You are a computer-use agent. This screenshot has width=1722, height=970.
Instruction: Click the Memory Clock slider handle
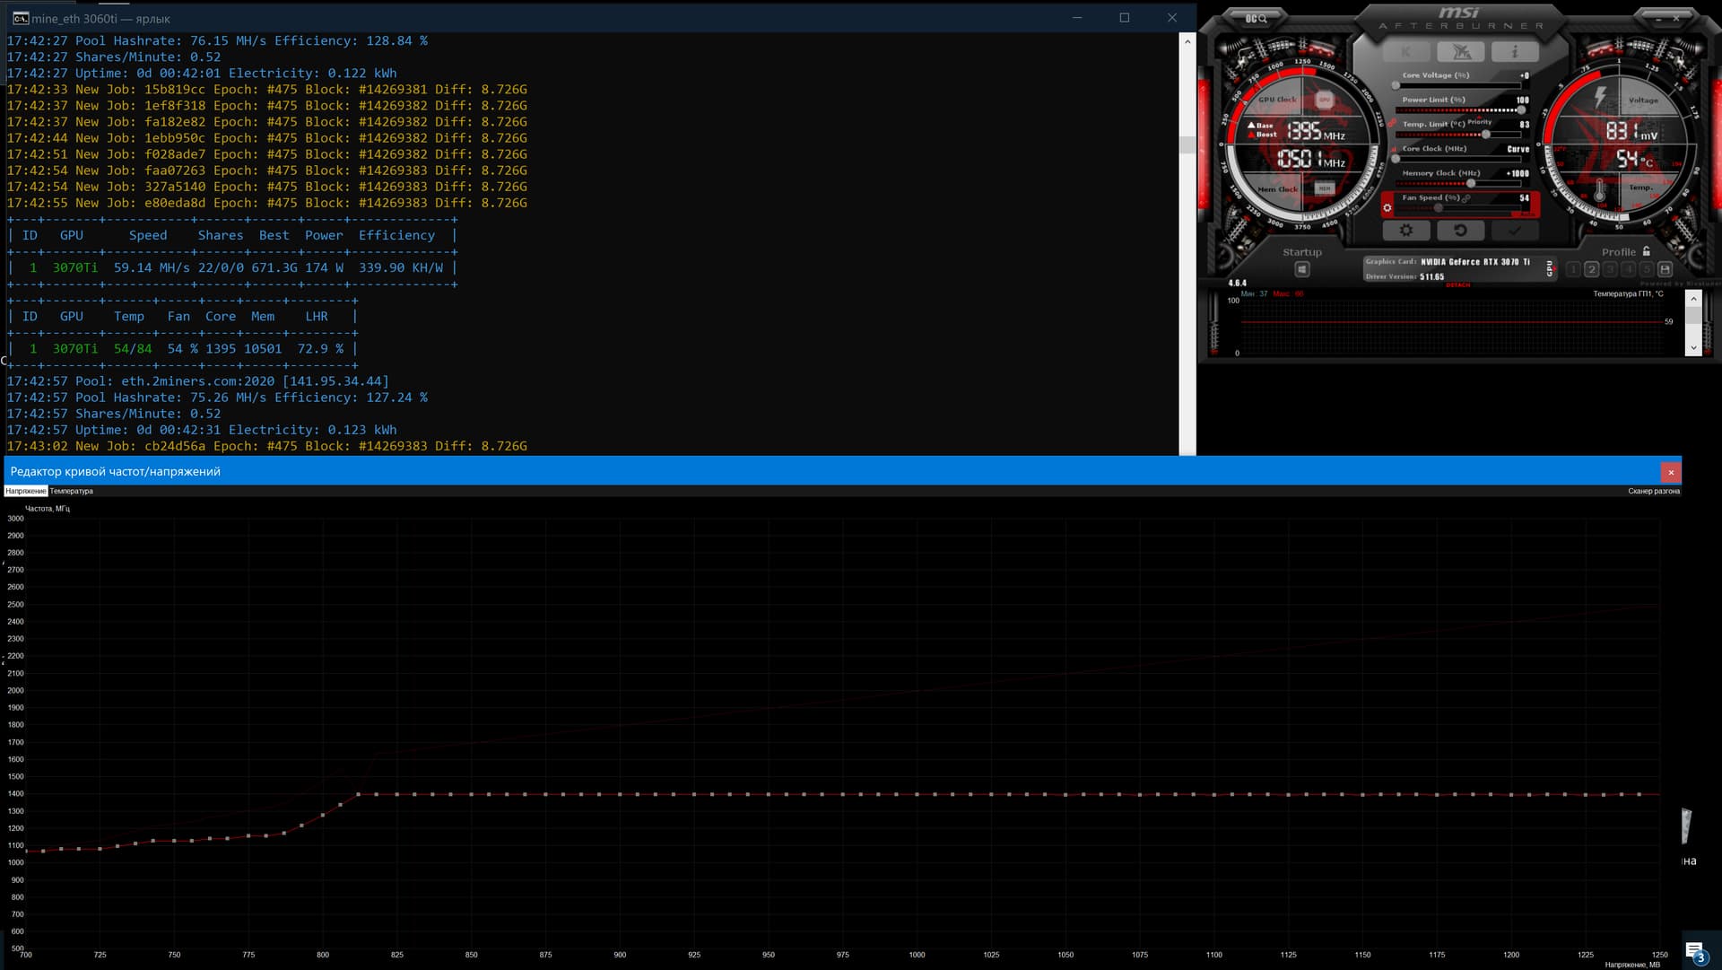click(1471, 183)
